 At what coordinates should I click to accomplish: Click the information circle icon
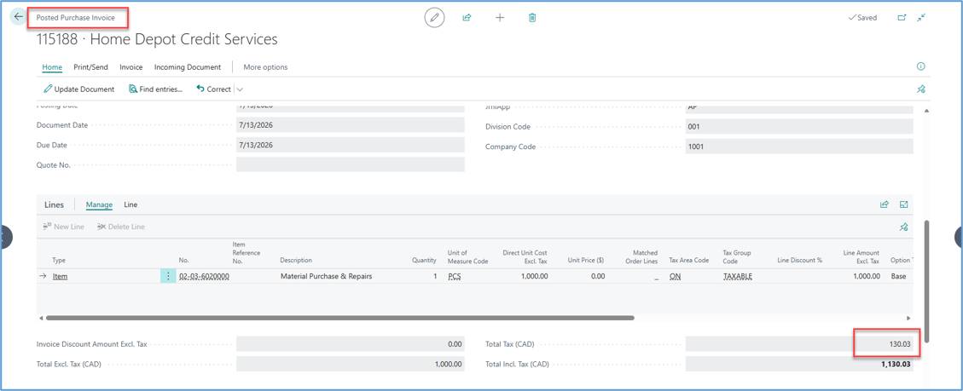920,66
